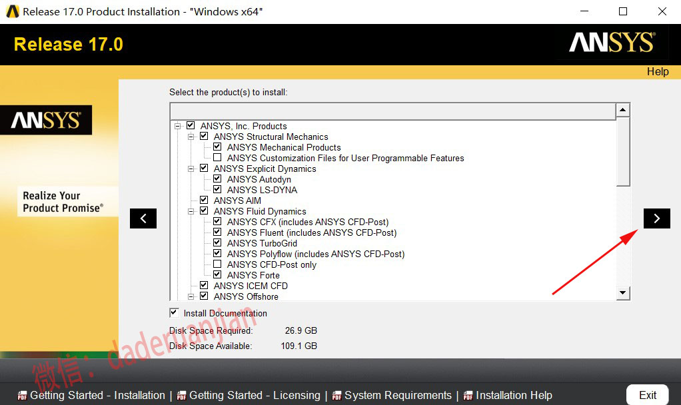Uncheck ANSYS Polyflow checkbox
Screen dimensions: 681x405
click(x=218, y=253)
